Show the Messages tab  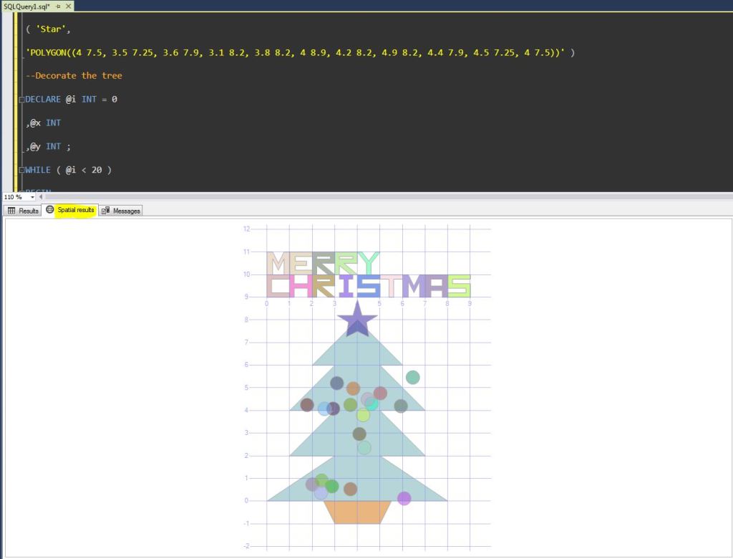pyautogui.click(x=121, y=211)
